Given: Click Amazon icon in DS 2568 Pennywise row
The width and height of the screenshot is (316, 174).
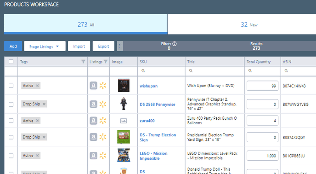Looking at the screenshot, I should pos(93,104).
